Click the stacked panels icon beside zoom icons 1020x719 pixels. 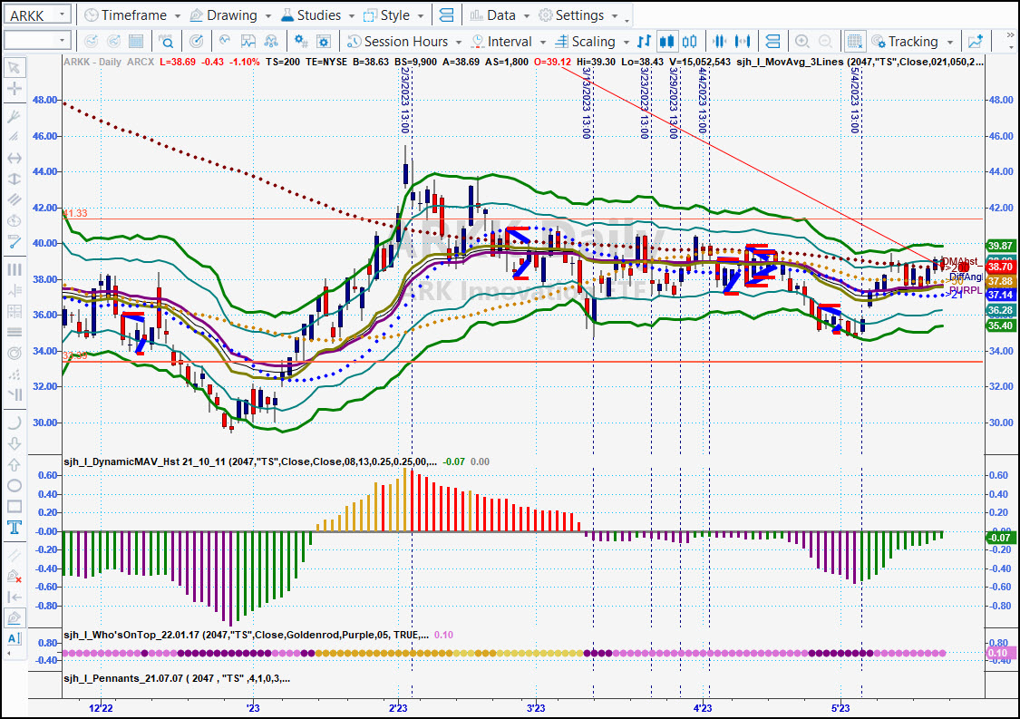pyautogui.click(x=772, y=42)
